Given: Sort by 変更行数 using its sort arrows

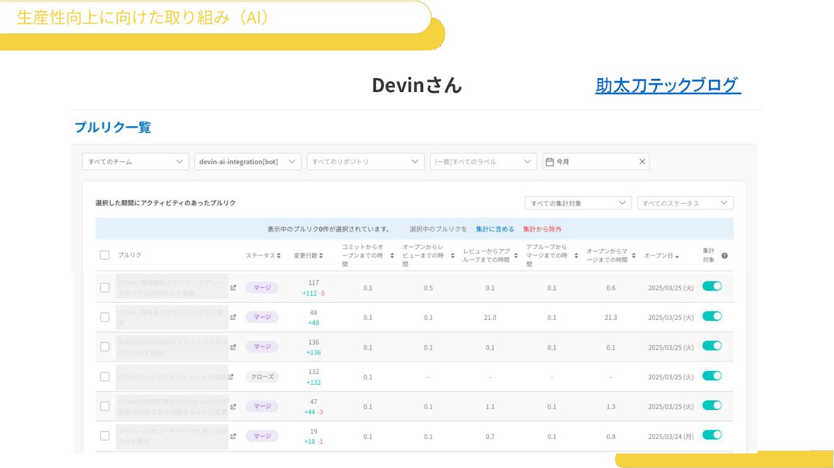Looking at the screenshot, I should (x=321, y=255).
